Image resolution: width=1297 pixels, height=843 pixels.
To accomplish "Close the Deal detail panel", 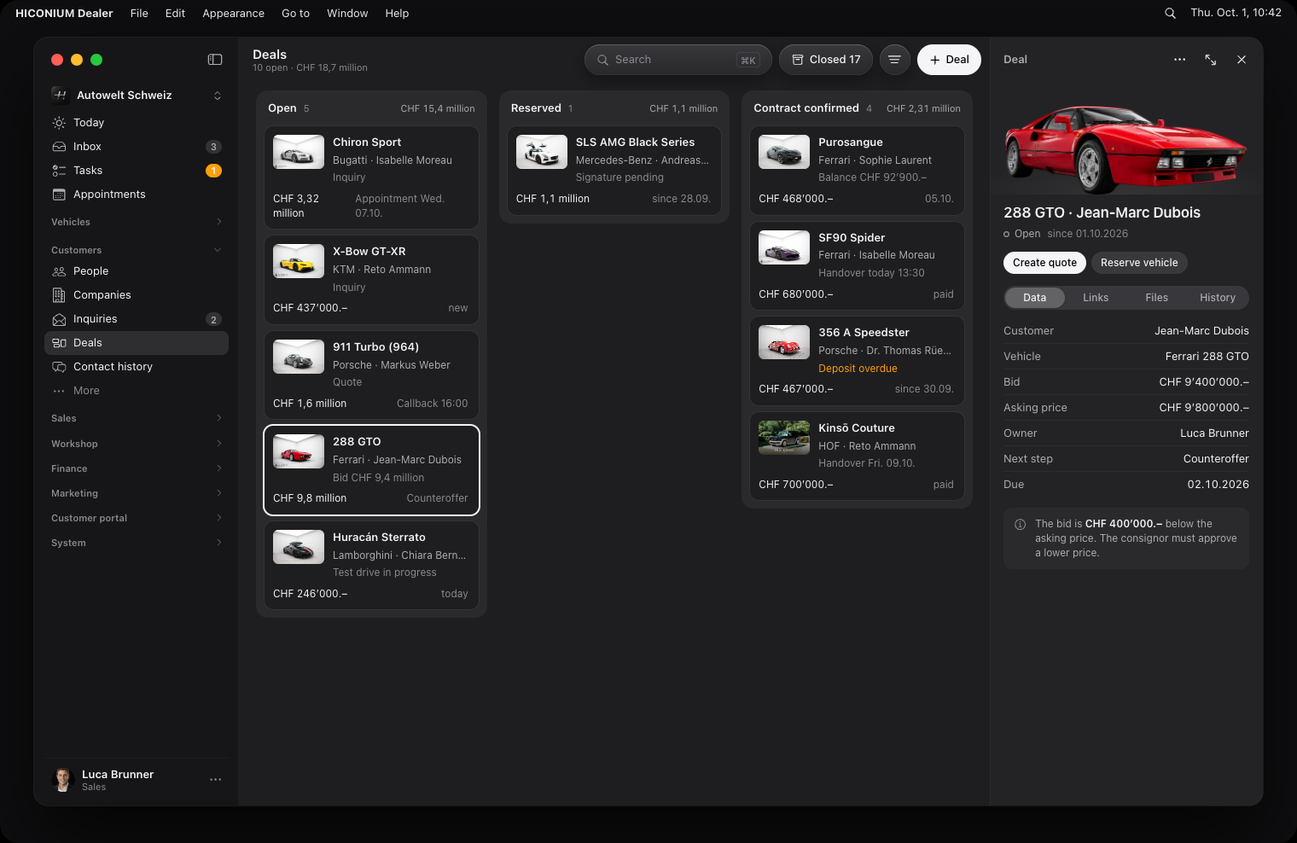I will (1242, 60).
